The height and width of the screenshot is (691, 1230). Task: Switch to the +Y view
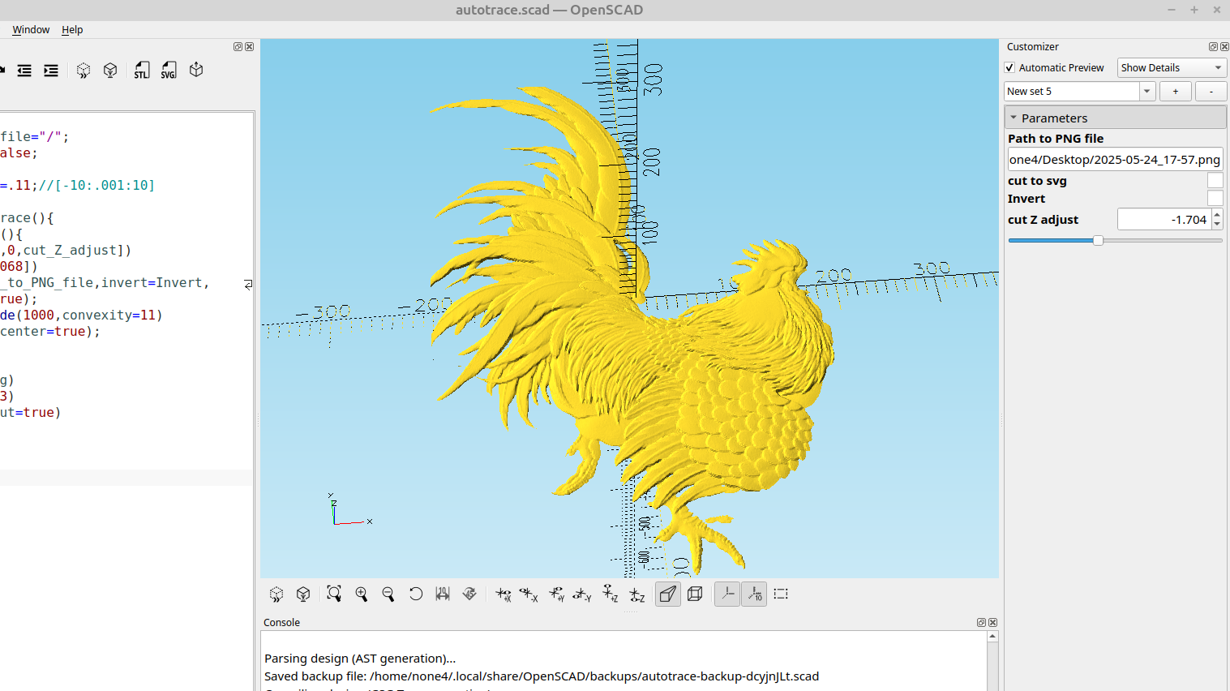coord(557,594)
